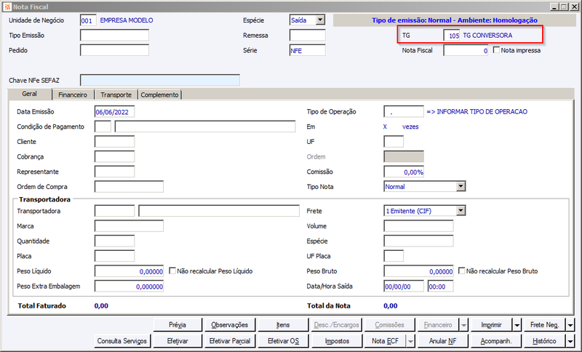The image size is (582, 352).
Task: Click the Placa input field
Action: [x=114, y=256]
